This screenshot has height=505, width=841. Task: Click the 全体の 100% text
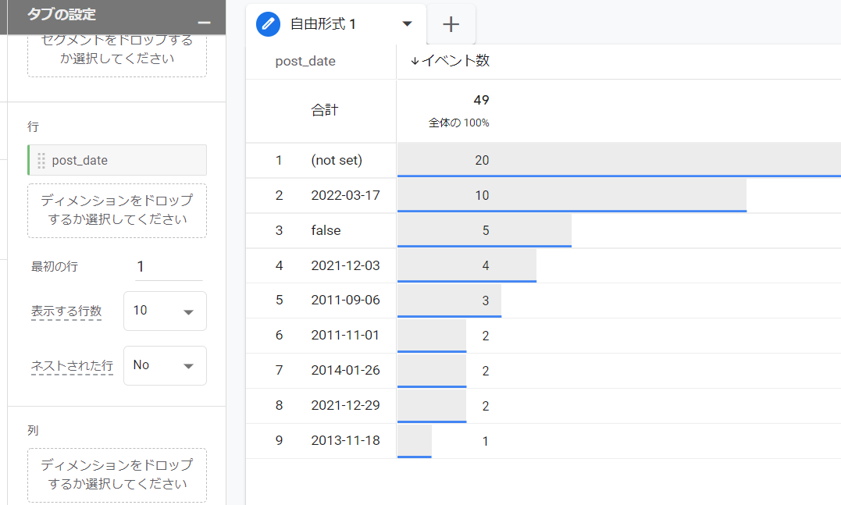pyautogui.click(x=458, y=123)
